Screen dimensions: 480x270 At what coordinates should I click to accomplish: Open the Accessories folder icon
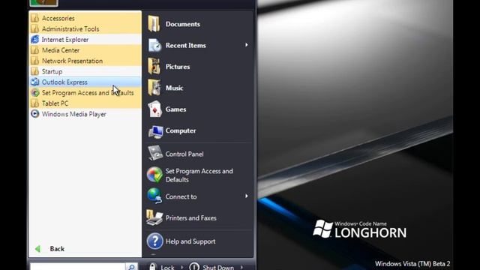pyautogui.click(x=35, y=18)
